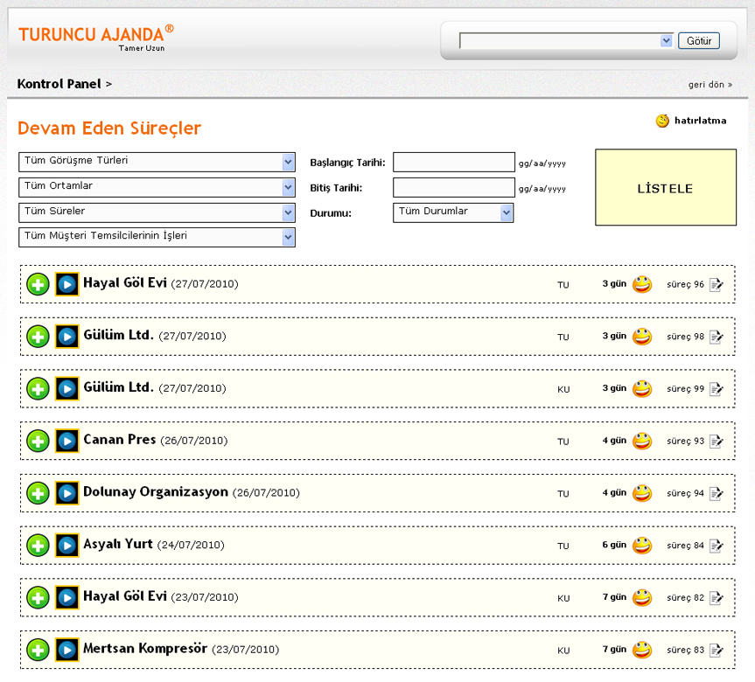Viewport: 755px width, 682px height.
Task: Click the geri dön link
Action: 710,85
